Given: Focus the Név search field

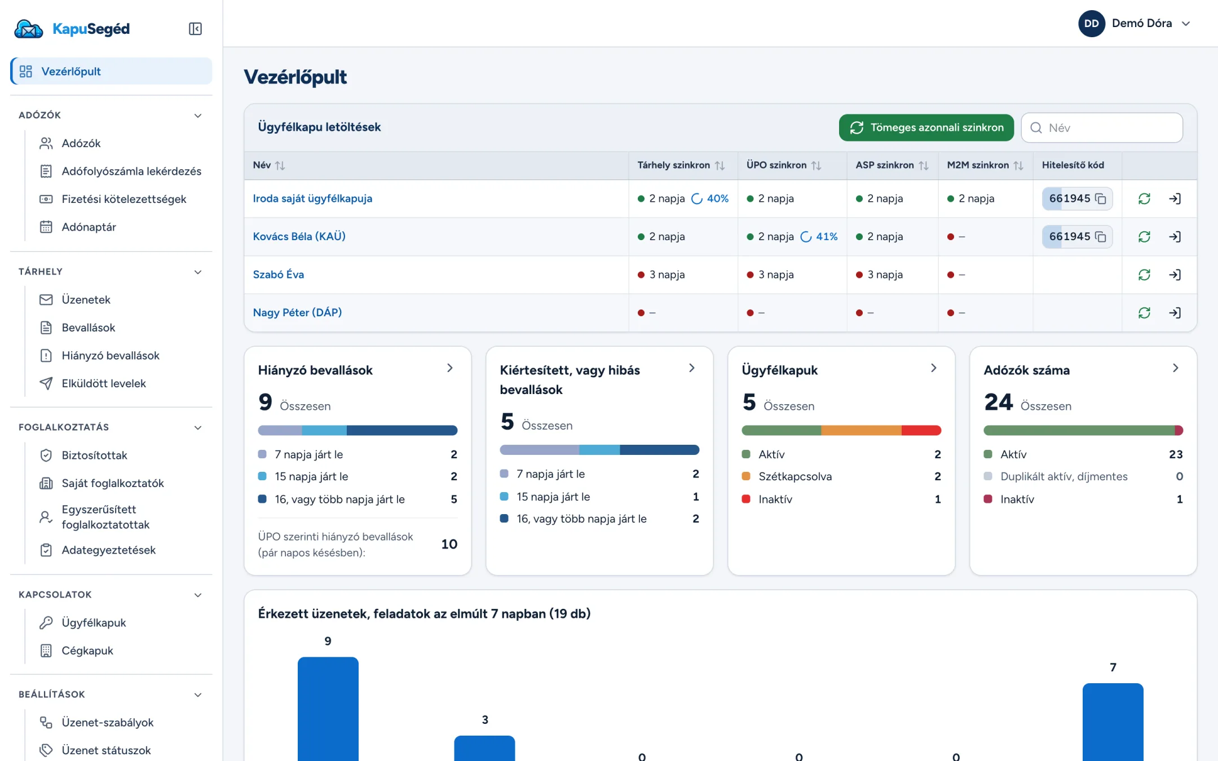Looking at the screenshot, I should click(1101, 127).
